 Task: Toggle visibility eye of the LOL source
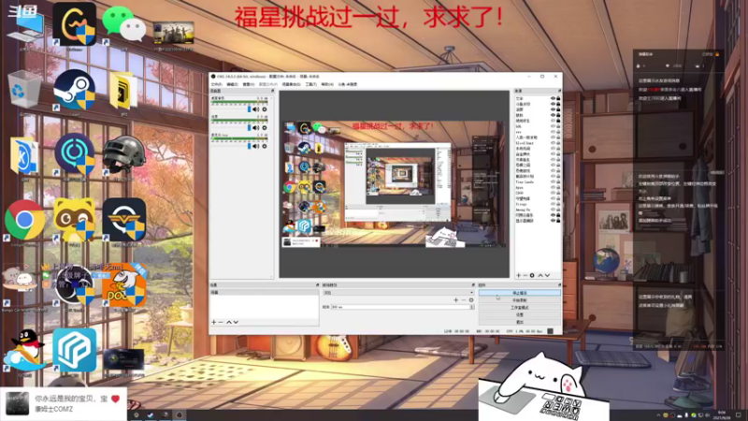click(553, 126)
